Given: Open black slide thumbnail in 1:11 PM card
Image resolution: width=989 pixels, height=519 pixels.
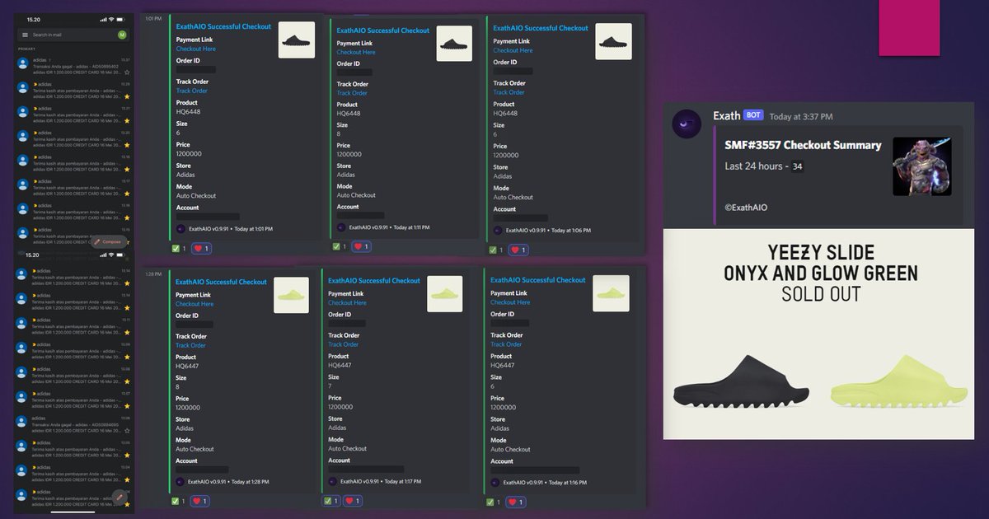Looking at the screenshot, I should (454, 42).
